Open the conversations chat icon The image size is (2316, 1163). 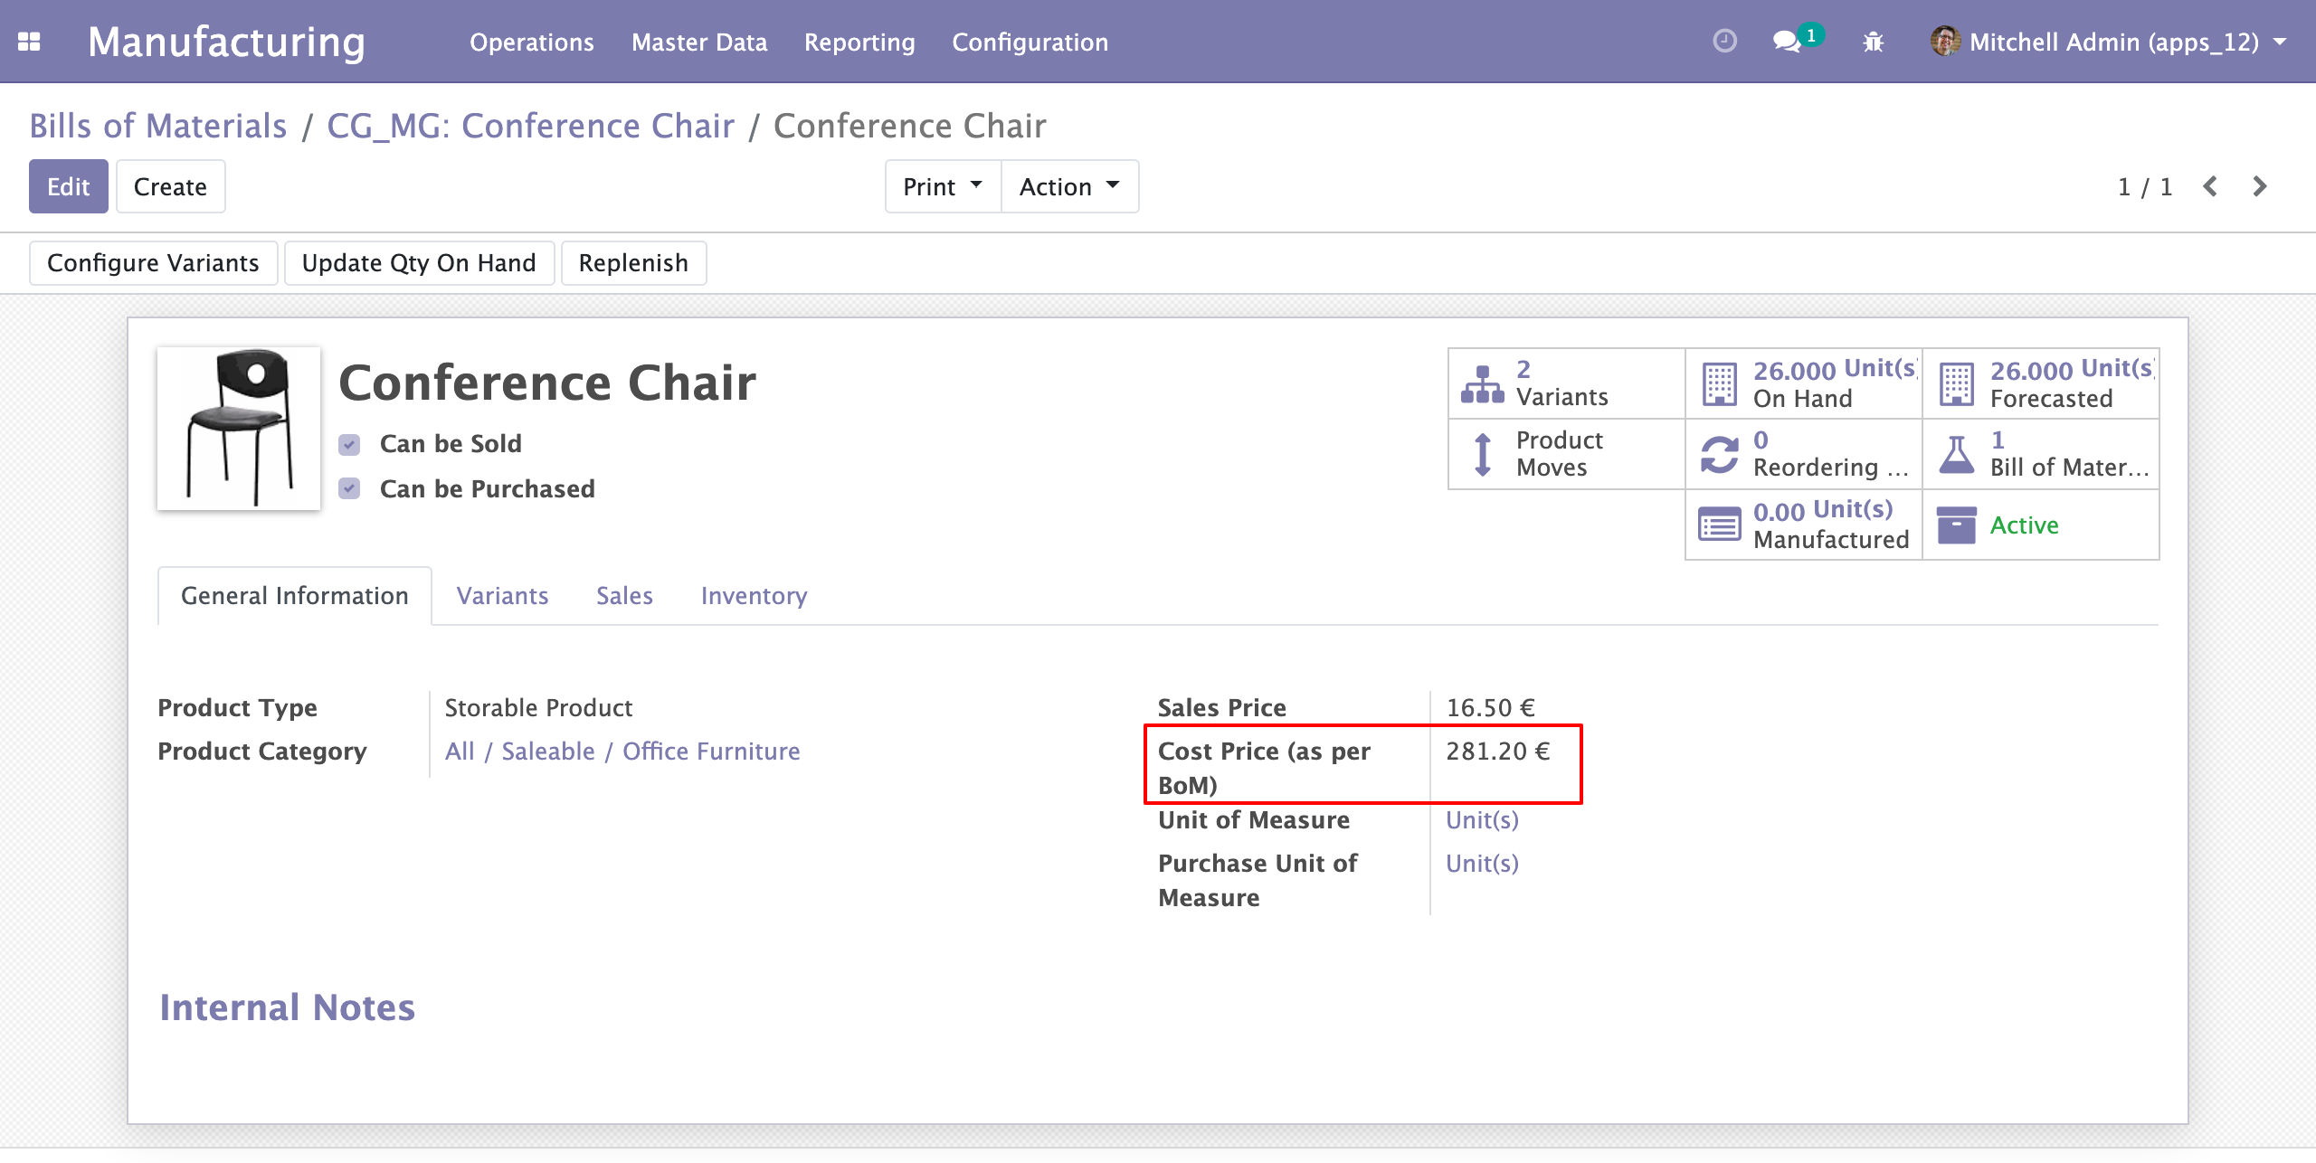1787,42
